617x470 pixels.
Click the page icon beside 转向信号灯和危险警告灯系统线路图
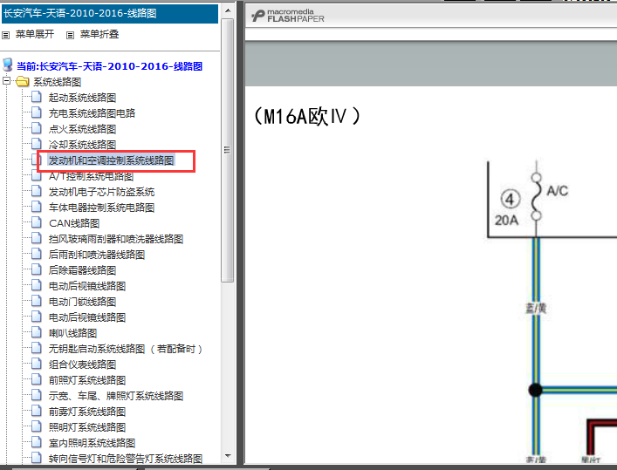pyautogui.click(x=36, y=458)
